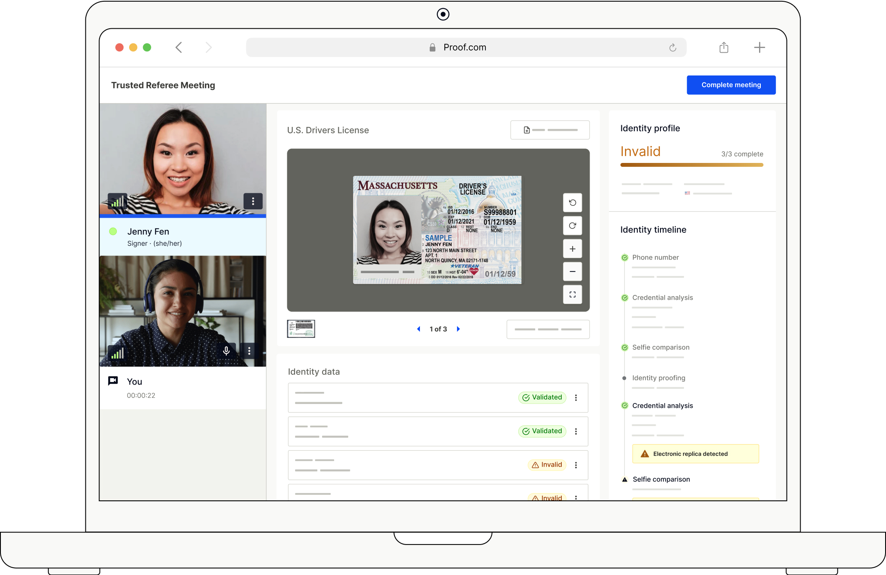Zoom out of the license image
Screen dimensions: 886x575
tap(572, 272)
